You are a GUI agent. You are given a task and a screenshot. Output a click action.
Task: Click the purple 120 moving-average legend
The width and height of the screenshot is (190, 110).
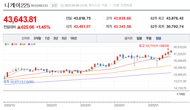pos(32,44)
